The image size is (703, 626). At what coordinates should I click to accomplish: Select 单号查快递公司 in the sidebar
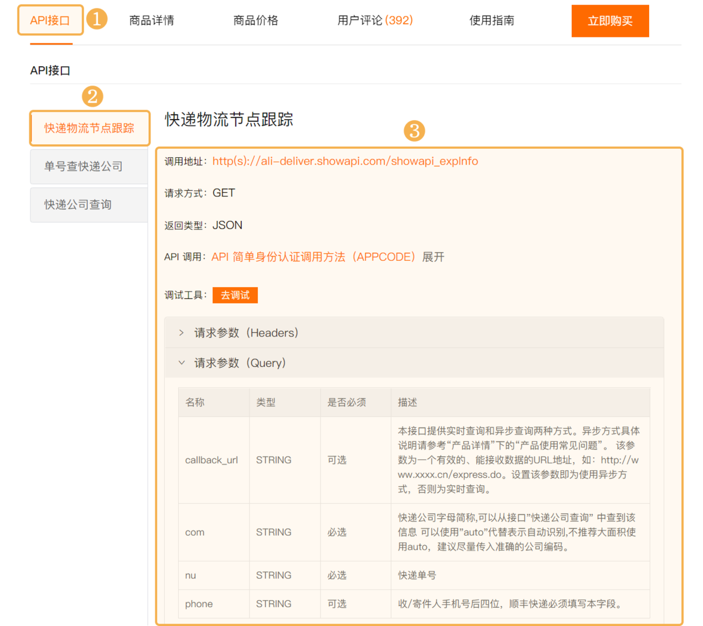pos(84,166)
